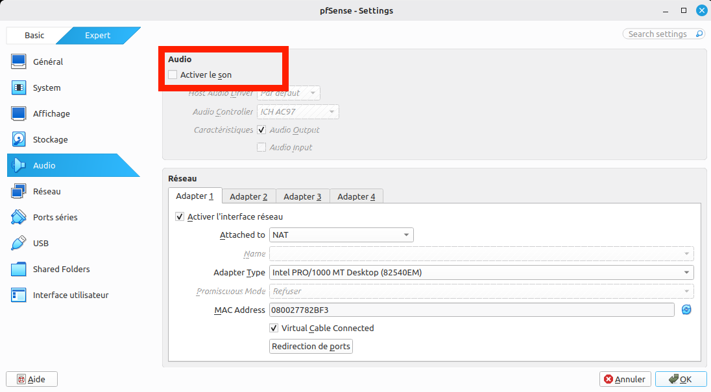This screenshot has width=711, height=392.
Task: Uncheck Activer l'interface réseau
Action: point(180,217)
